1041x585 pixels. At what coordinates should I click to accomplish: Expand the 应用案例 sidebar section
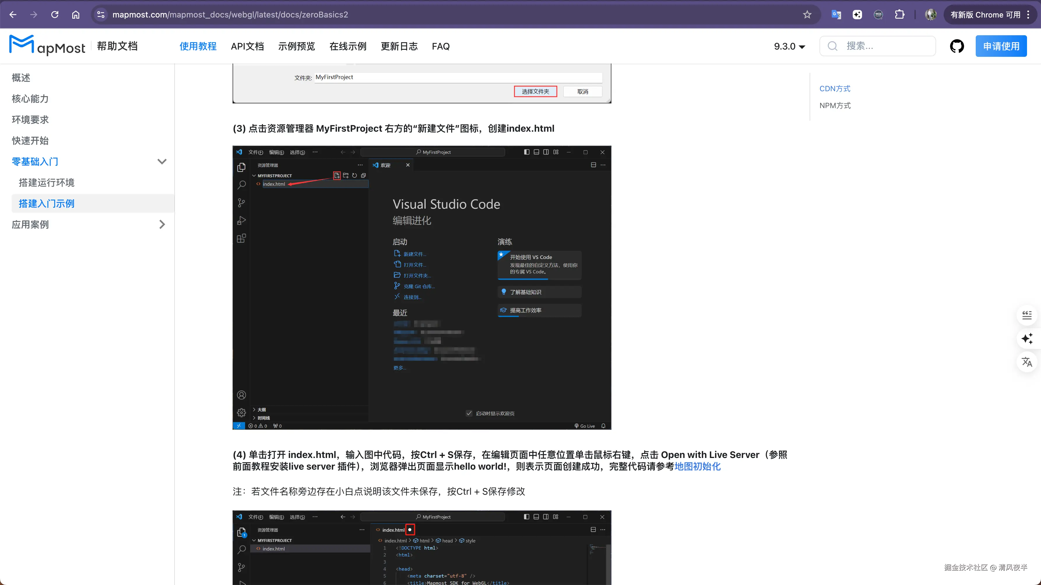tap(162, 225)
